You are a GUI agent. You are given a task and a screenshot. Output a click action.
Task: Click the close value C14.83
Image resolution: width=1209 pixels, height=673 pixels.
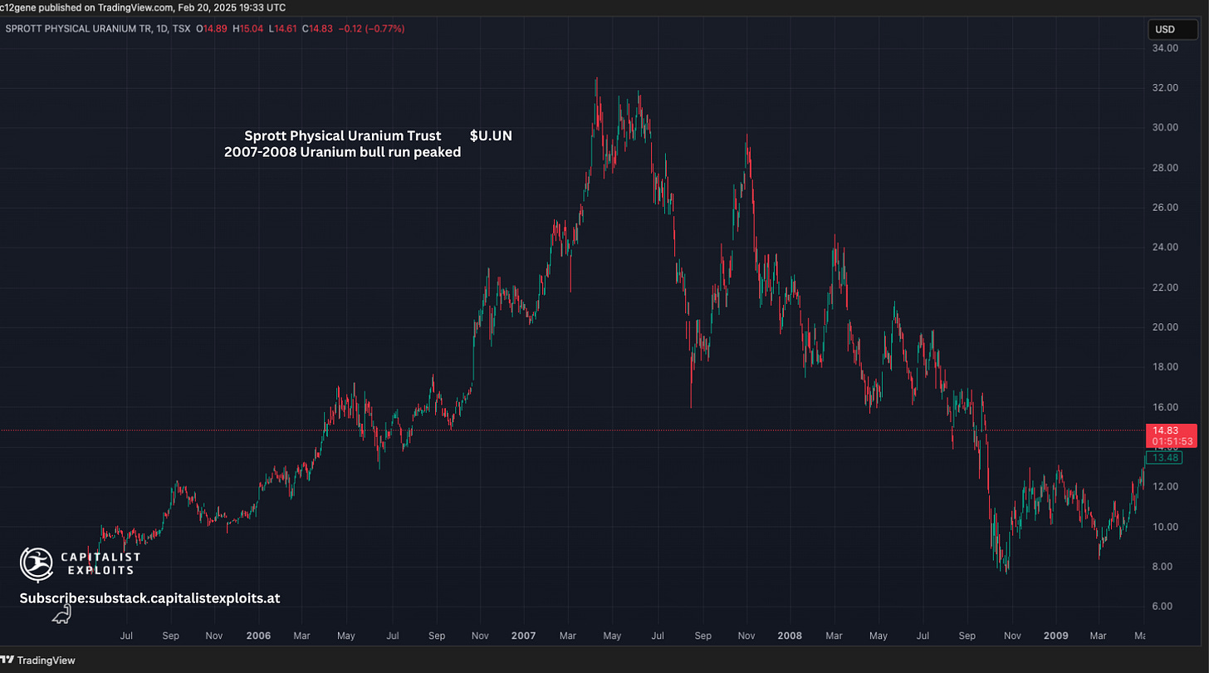click(x=316, y=29)
